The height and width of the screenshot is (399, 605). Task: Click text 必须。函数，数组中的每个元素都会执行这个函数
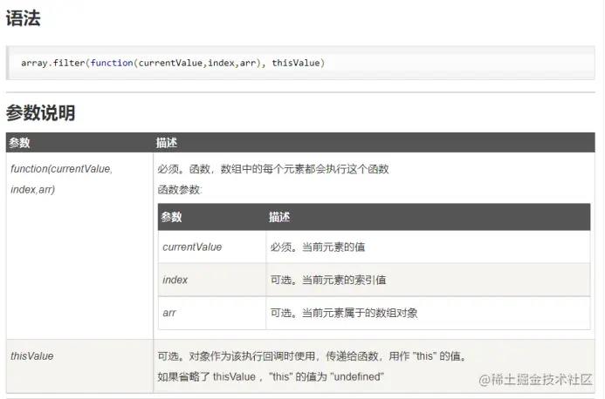273,169
